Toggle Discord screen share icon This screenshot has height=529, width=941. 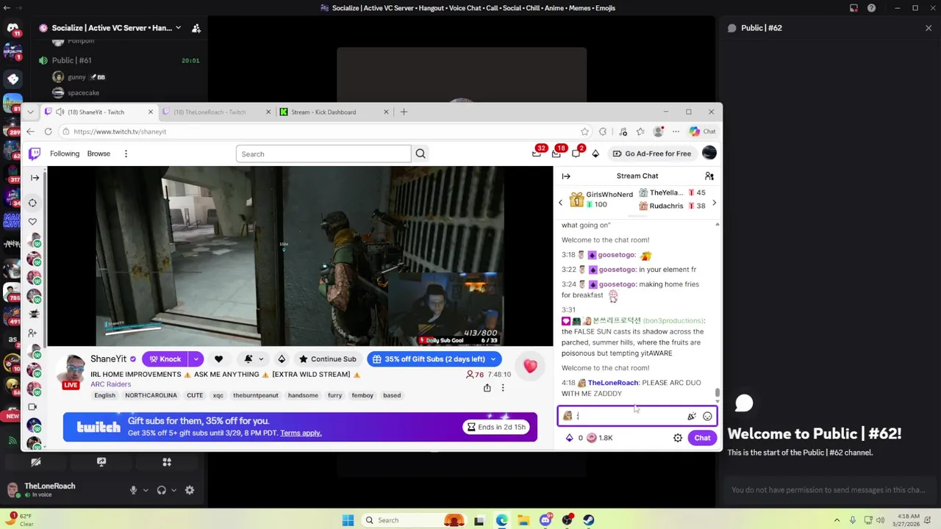pos(101,462)
